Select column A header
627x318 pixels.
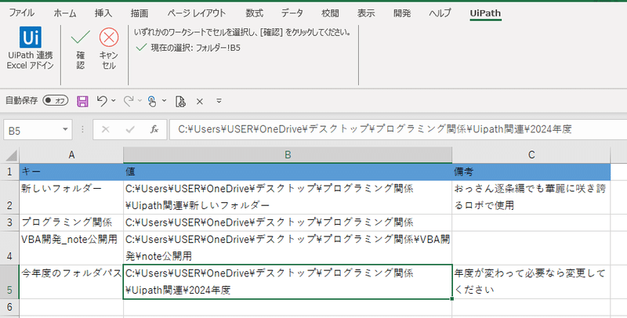pyautogui.click(x=71, y=155)
